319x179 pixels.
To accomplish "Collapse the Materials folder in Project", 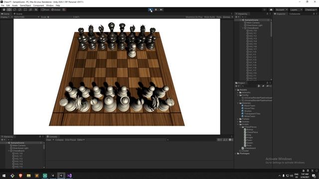I will (238, 103).
